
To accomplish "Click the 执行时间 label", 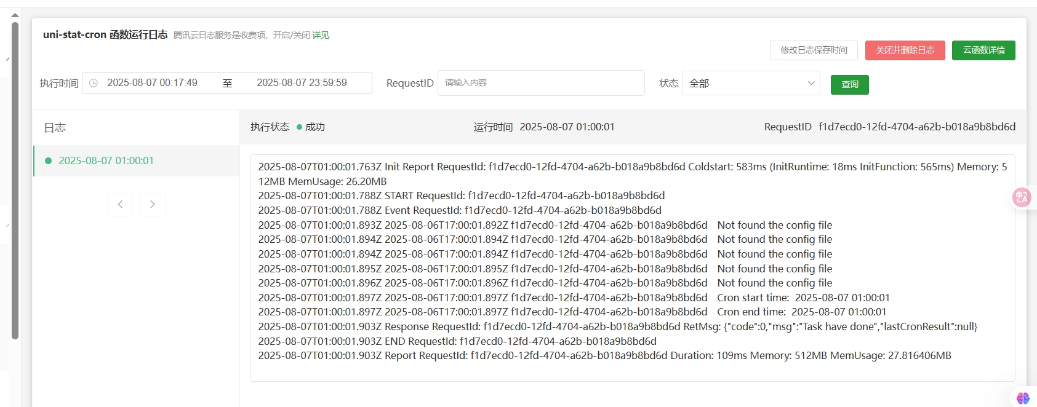I will 59,84.
